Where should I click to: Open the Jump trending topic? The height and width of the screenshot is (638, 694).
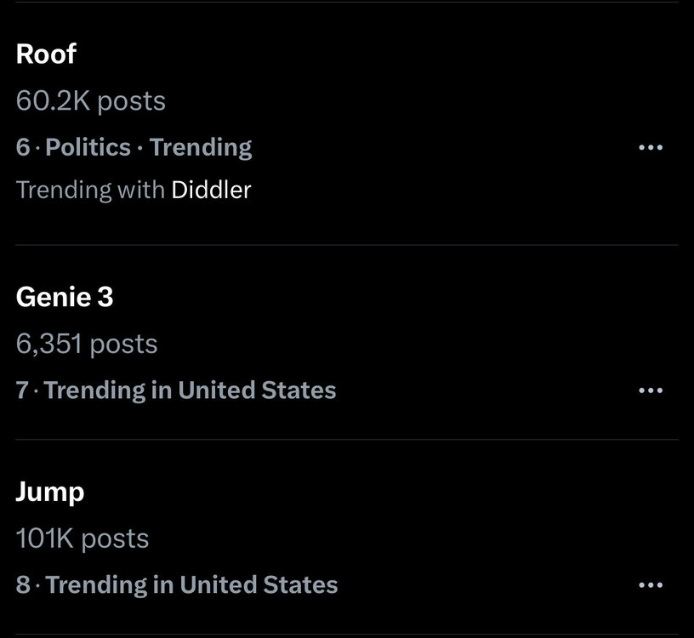50,492
